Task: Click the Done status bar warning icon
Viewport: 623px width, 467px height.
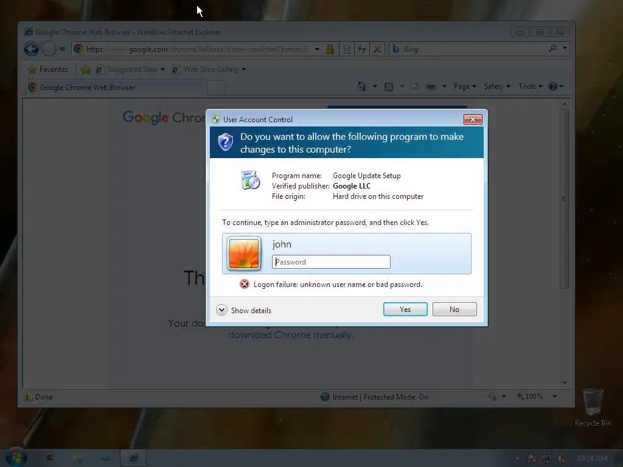Action: pos(28,396)
